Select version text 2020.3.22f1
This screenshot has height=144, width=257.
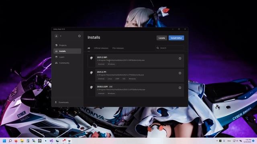coord(102,87)
